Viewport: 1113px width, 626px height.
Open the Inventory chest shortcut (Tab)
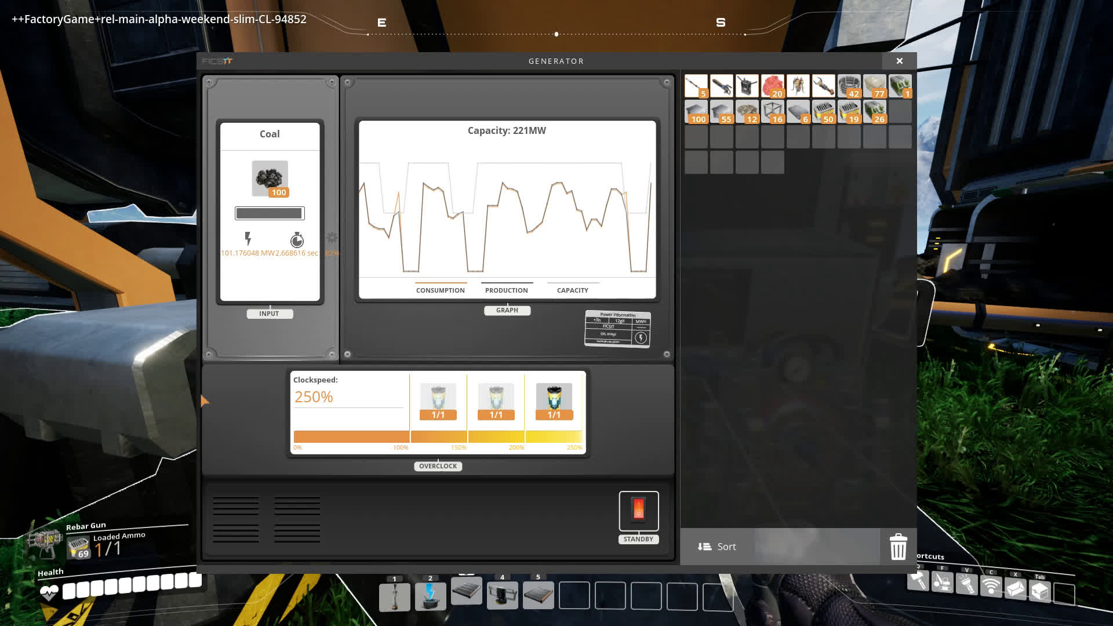(x=1039, y=591)
